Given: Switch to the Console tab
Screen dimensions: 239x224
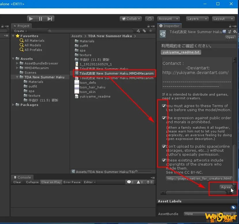Looking at the screenshot, I should tap(22, 177).
